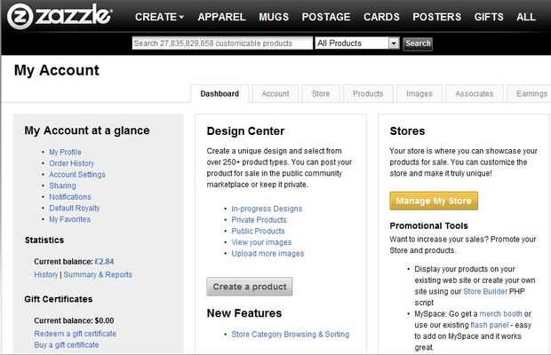Open the In-progress Designs link
The height and width of the screenshot is (355, 551).
[267, 209]
